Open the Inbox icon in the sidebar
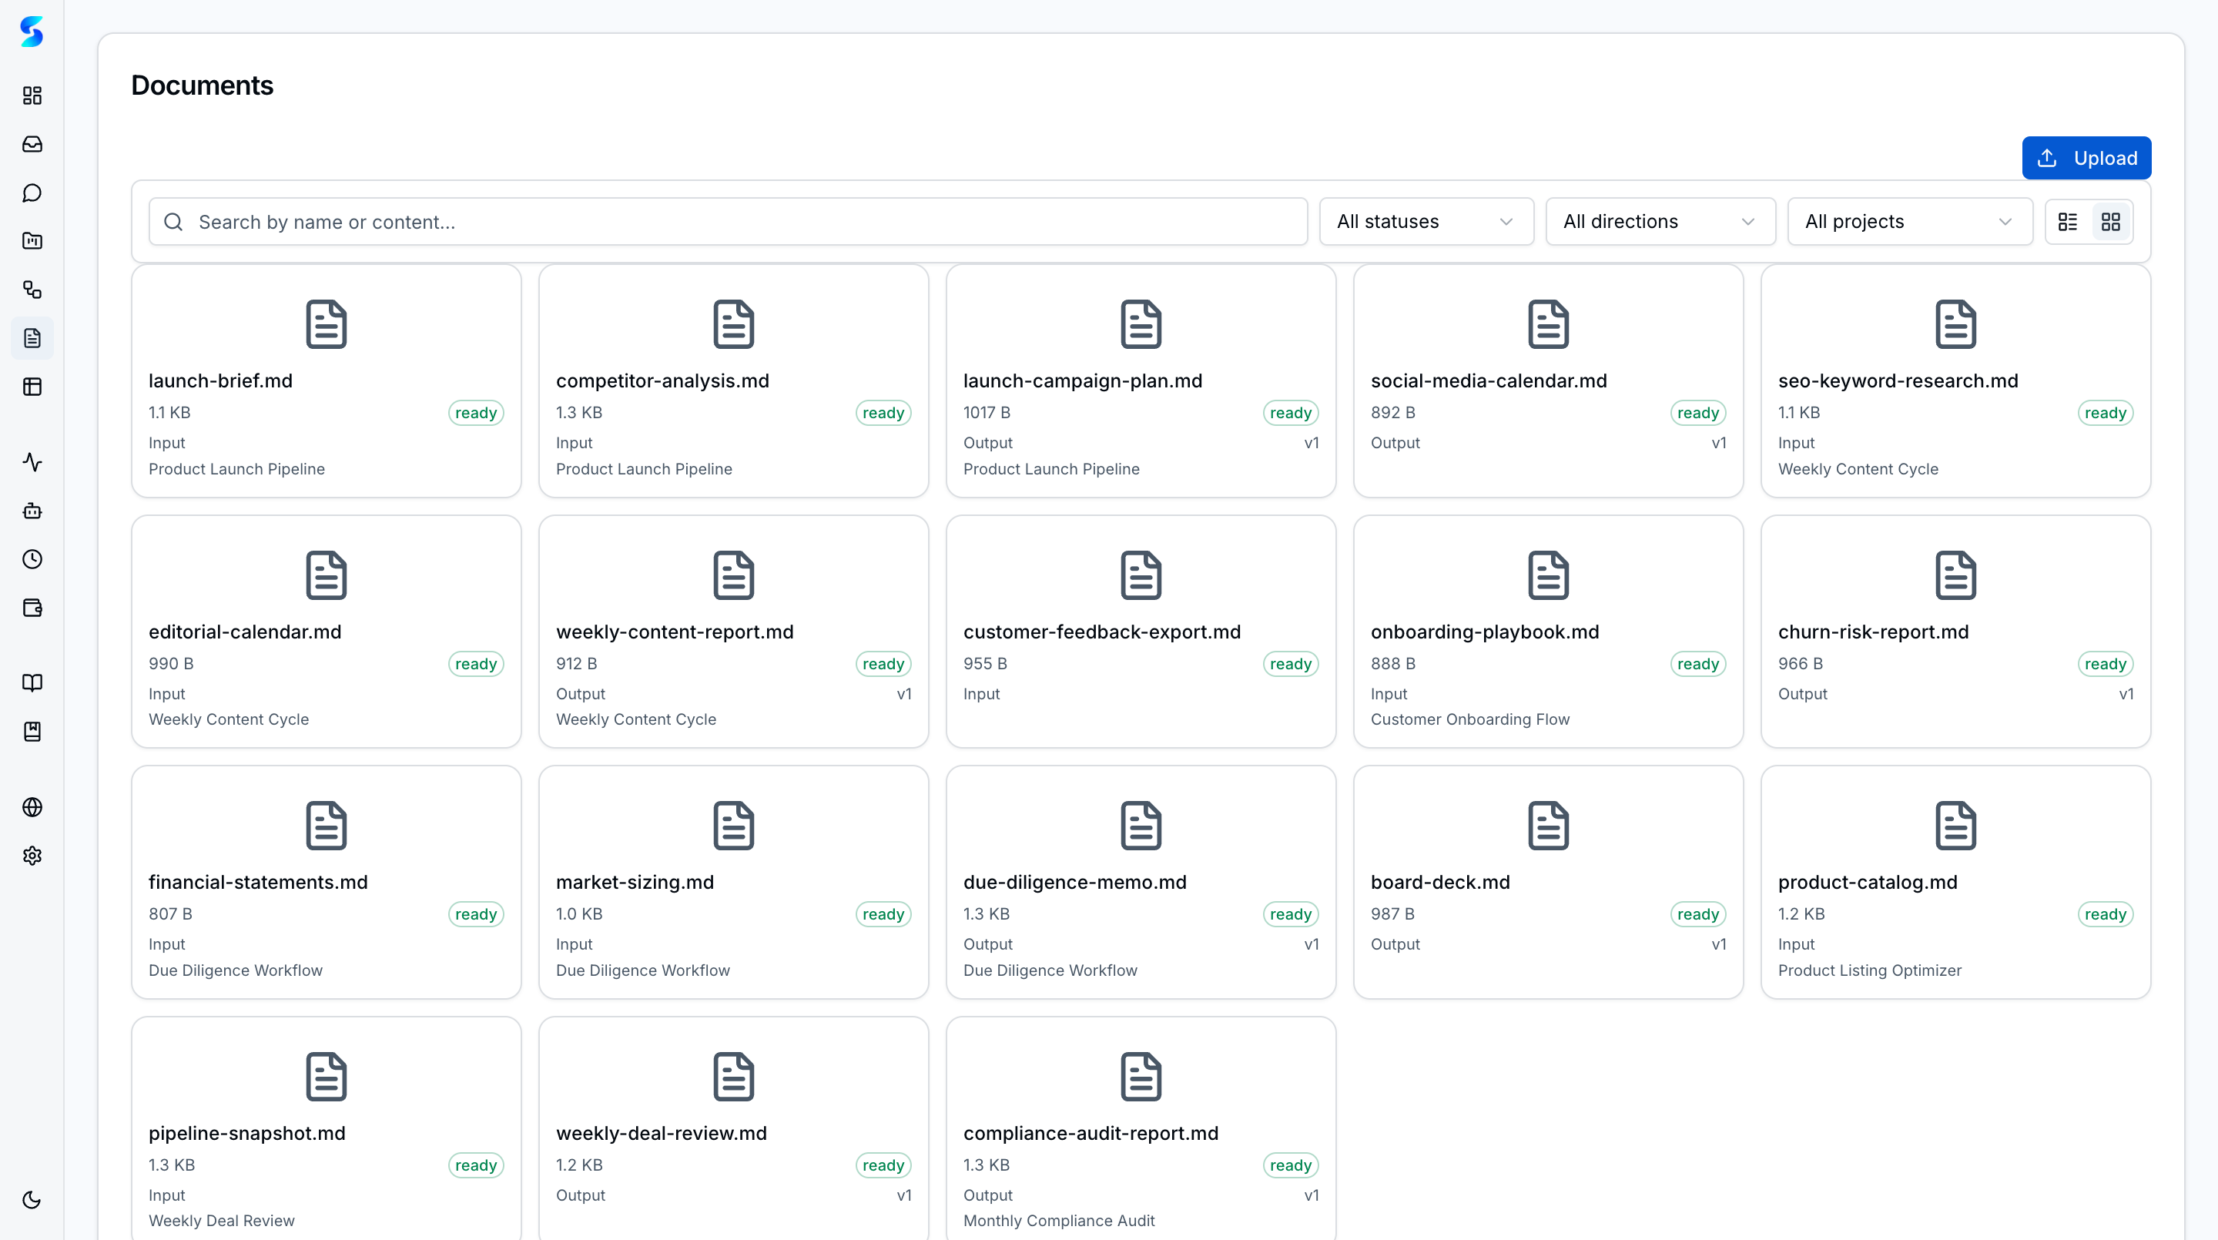 [32, 144]
